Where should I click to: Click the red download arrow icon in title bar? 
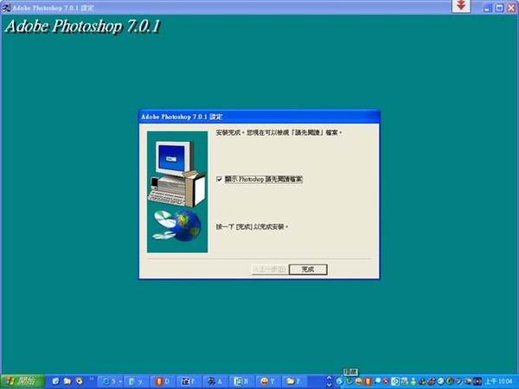click(x=461, y=6)
